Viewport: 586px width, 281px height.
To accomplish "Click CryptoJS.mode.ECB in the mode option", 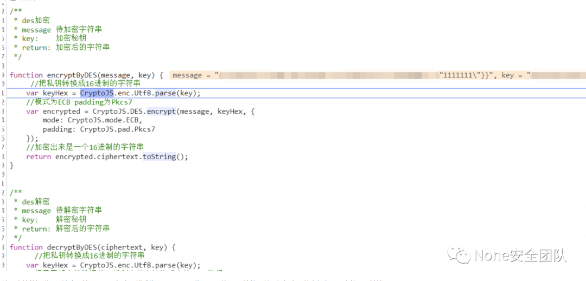I will (104, 120).
